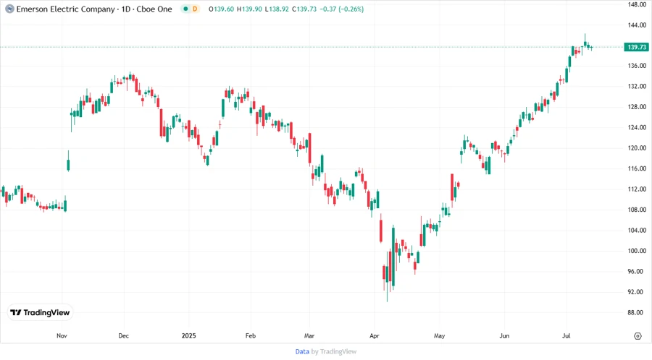The width and height of the screenshot is (652, 360).
Task: Click the 112.00 price axis label
Action: (637, 189)
